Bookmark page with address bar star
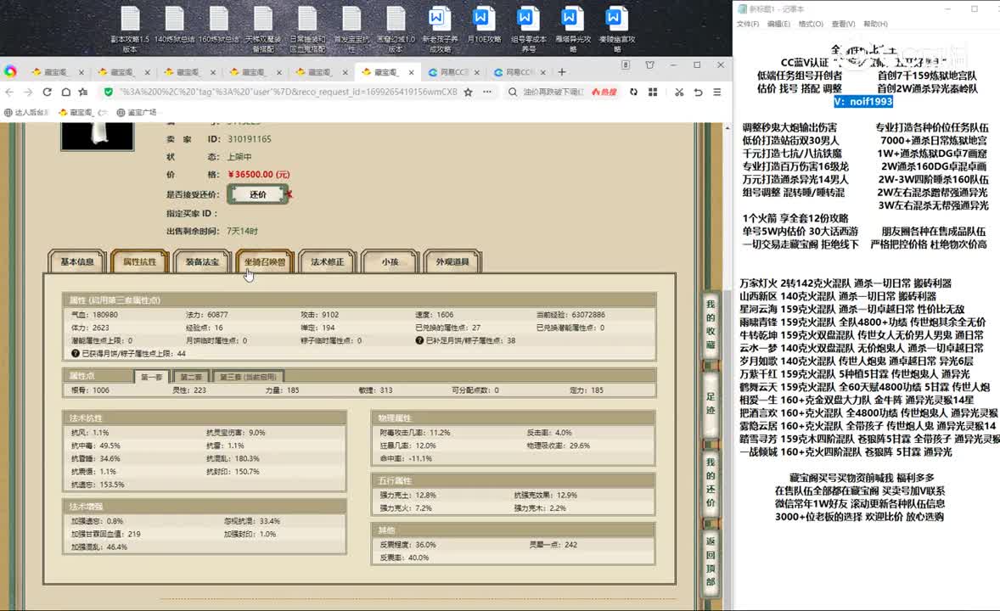Viewport: 1000px width, 611px height. [468, 92]
